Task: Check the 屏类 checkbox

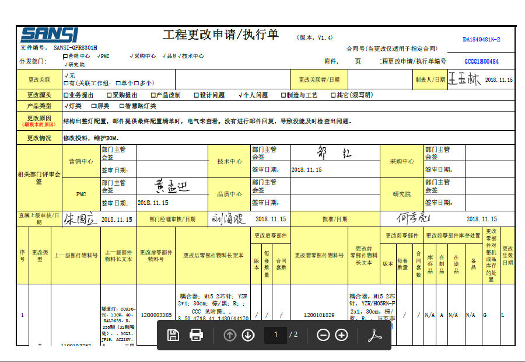Action: (94, 106)
